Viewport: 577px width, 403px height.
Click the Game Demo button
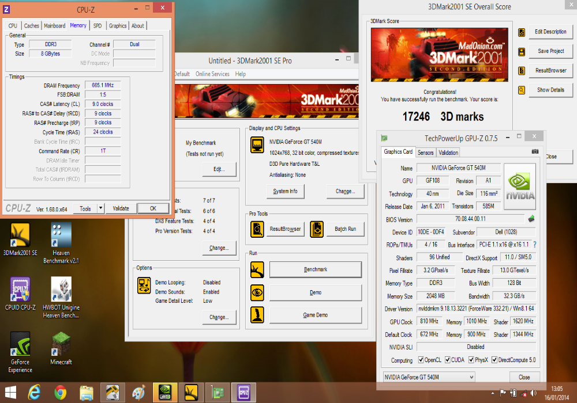tap(316, 315)
